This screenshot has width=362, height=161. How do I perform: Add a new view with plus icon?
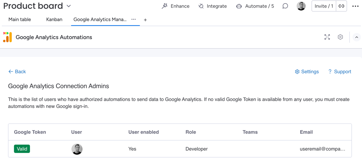tap(145, 20)
